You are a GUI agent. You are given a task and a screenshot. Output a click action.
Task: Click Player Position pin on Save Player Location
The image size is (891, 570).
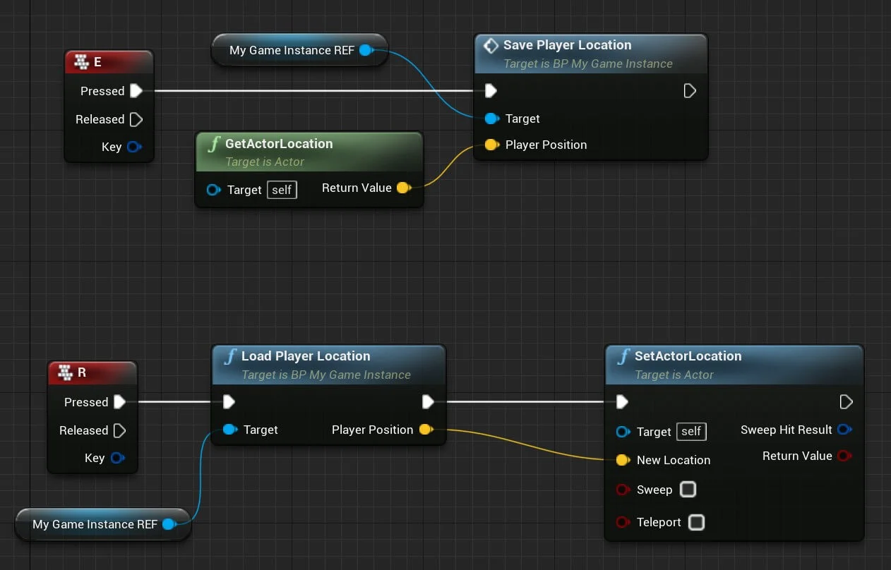(491, 145)
